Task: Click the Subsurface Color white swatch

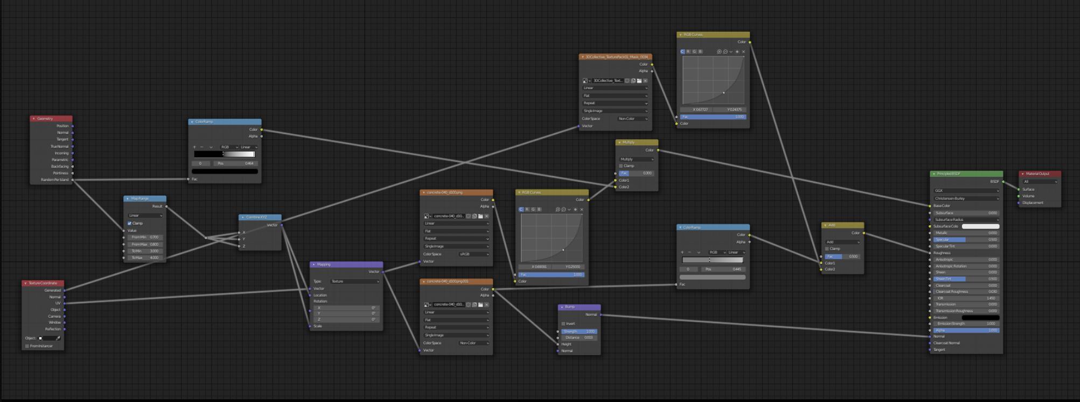Action: click(980, 226)
